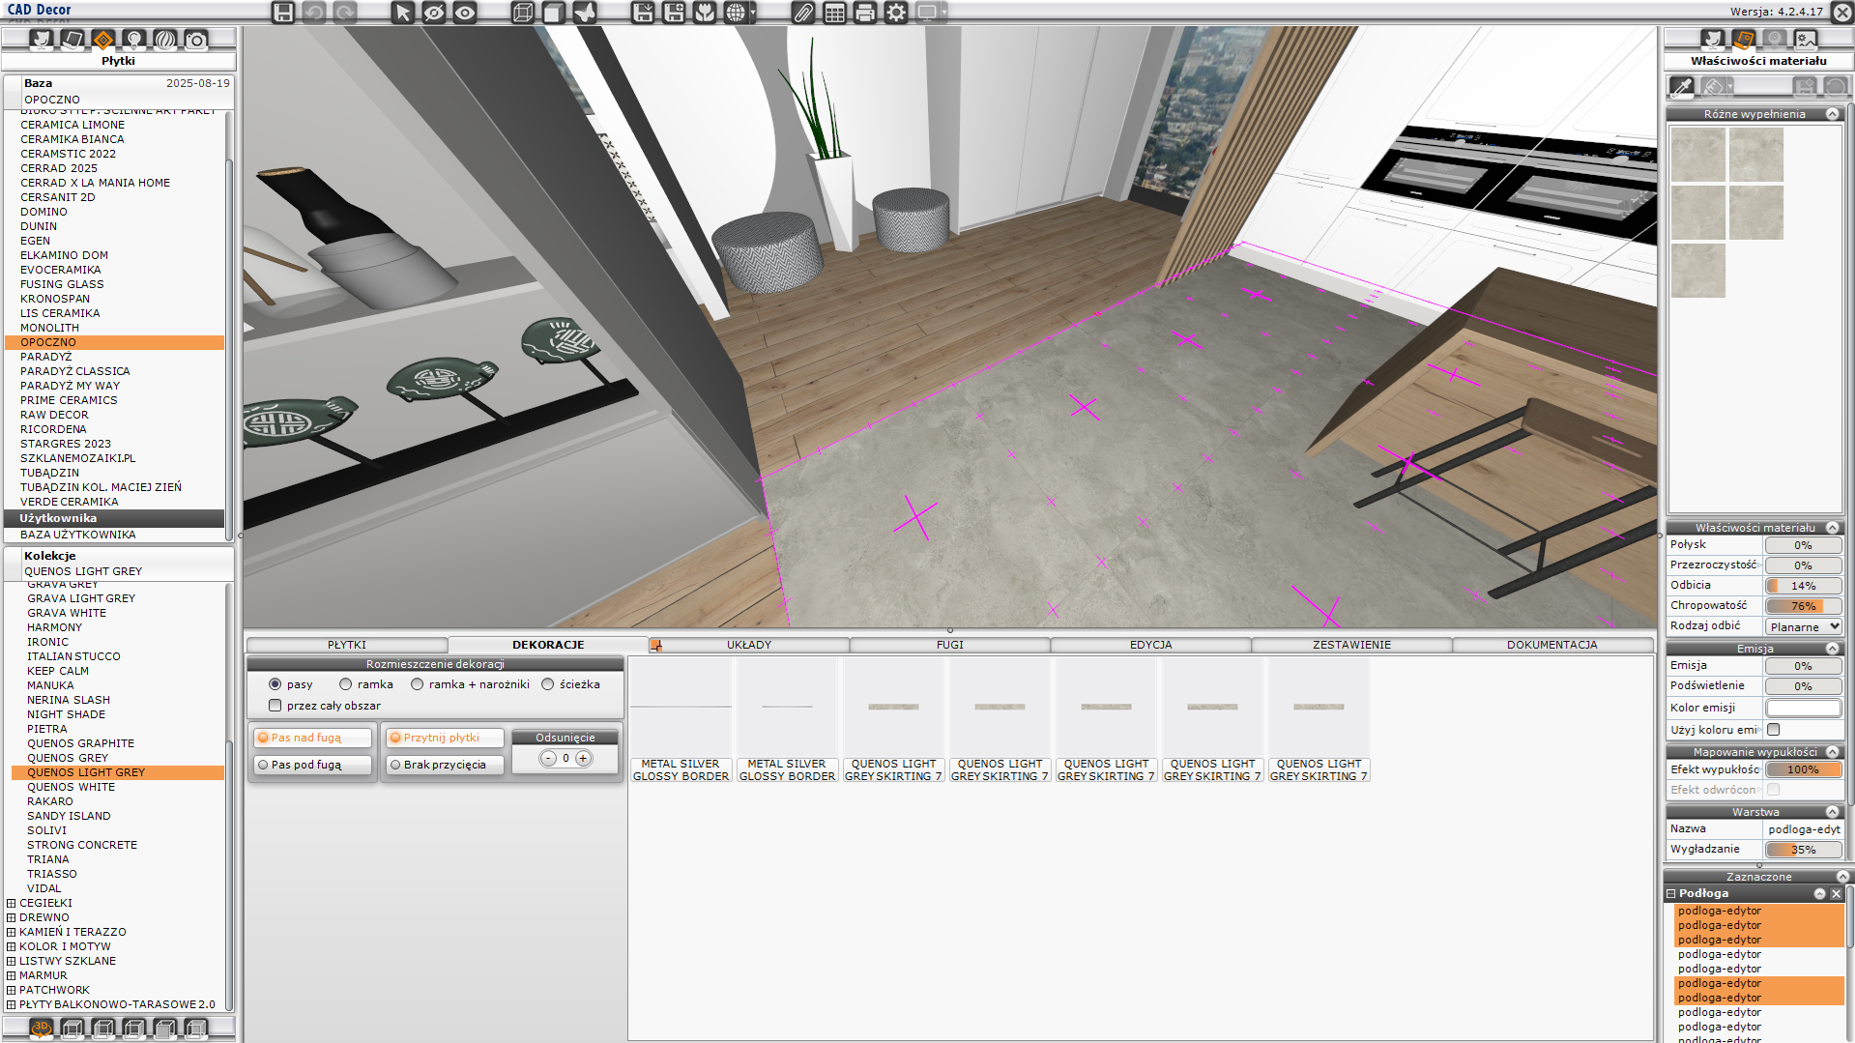Switch to wireframe cube view
Screen dimensions: 1855x1043
pos(523,13)
